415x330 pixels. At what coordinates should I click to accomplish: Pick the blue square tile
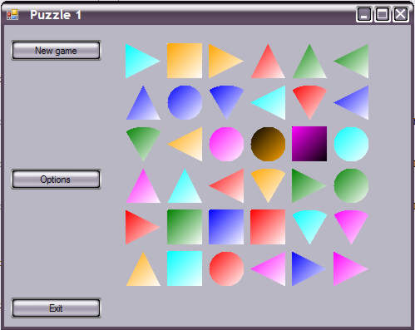(226, 227)
